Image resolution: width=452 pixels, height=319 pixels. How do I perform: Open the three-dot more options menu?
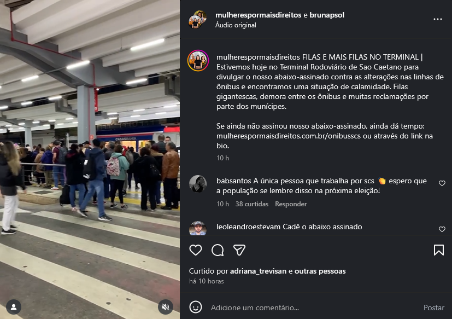pyautogui.click(x=438, y=19)
